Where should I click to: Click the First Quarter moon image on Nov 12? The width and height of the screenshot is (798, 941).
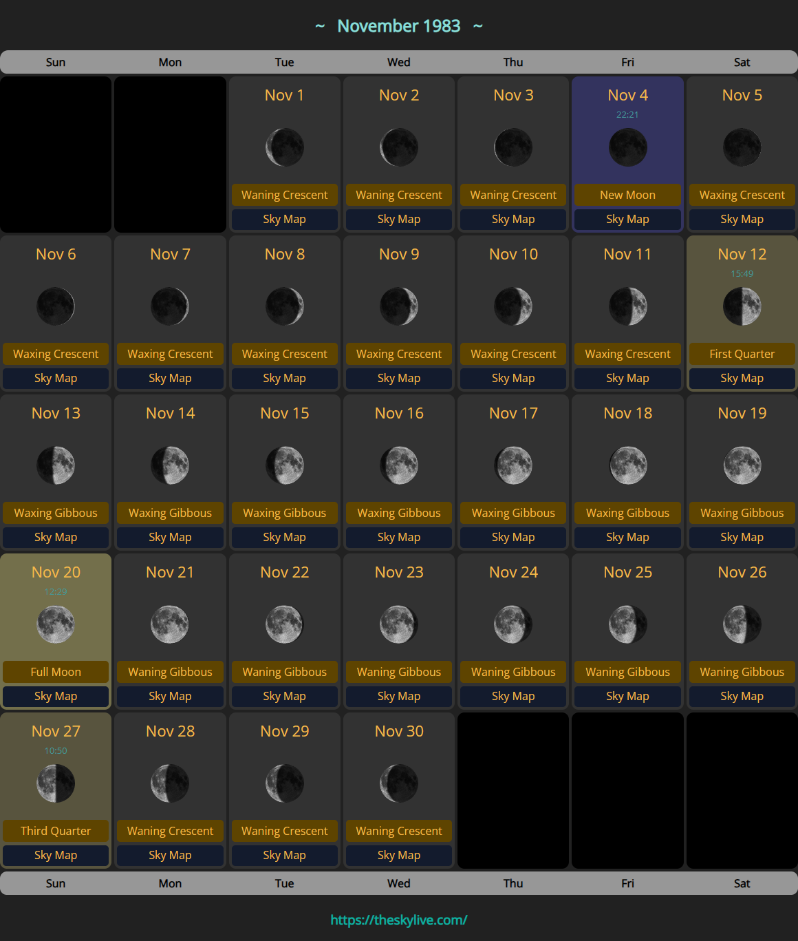pos(742,306)
